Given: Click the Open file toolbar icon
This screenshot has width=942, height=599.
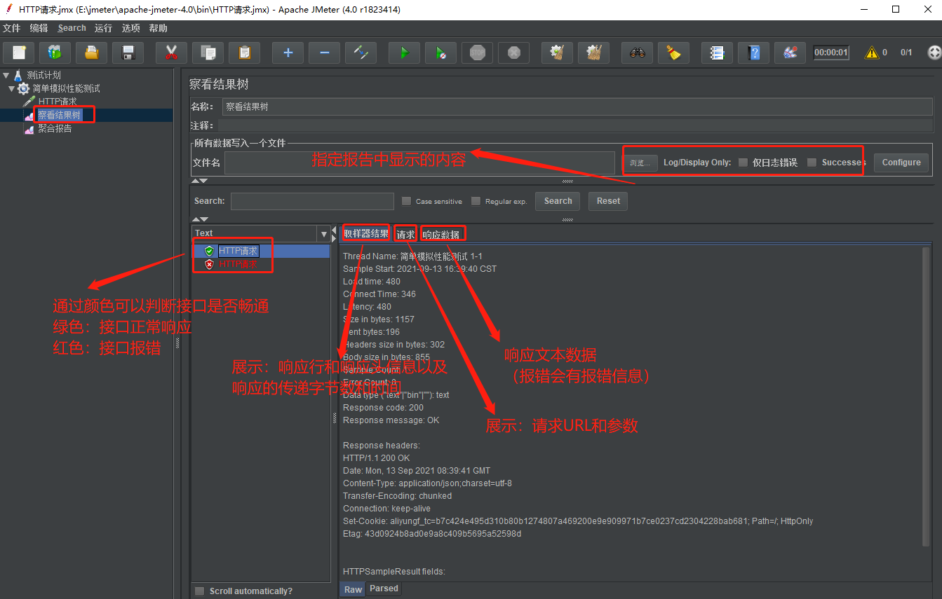Looking at the screenshot, I should point(91,53).
